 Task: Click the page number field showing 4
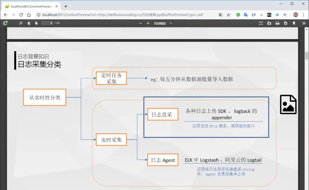click(47, 23)
